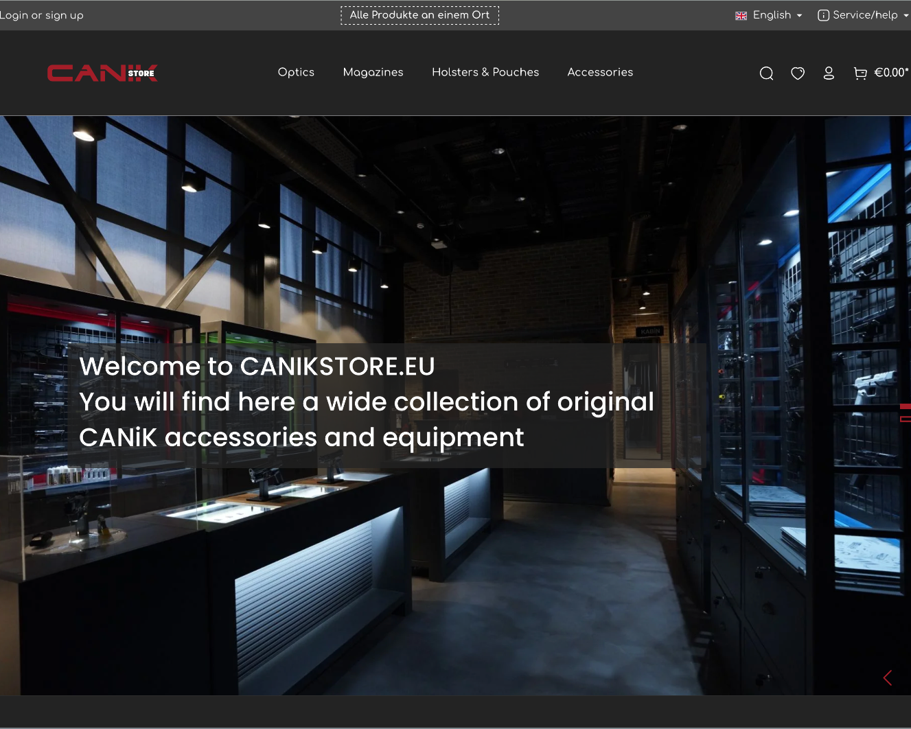This screenshot has height=729, width=911.
Task: Open the Magazines menu
Action: click(373, 72)
